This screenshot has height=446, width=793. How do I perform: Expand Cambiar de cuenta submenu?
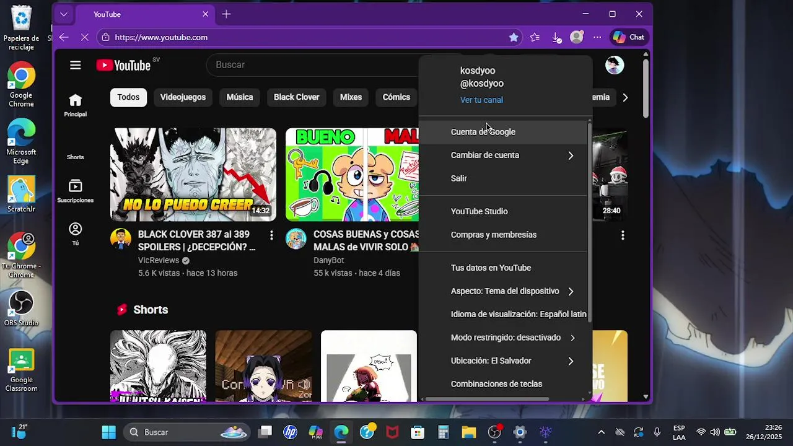[571, 155]
